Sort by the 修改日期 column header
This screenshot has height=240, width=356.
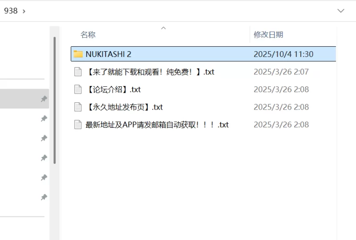pyautogui.click(x=268, y=35)
